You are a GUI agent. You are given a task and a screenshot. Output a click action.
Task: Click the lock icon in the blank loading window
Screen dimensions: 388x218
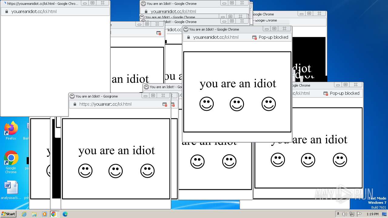[6, 12]
